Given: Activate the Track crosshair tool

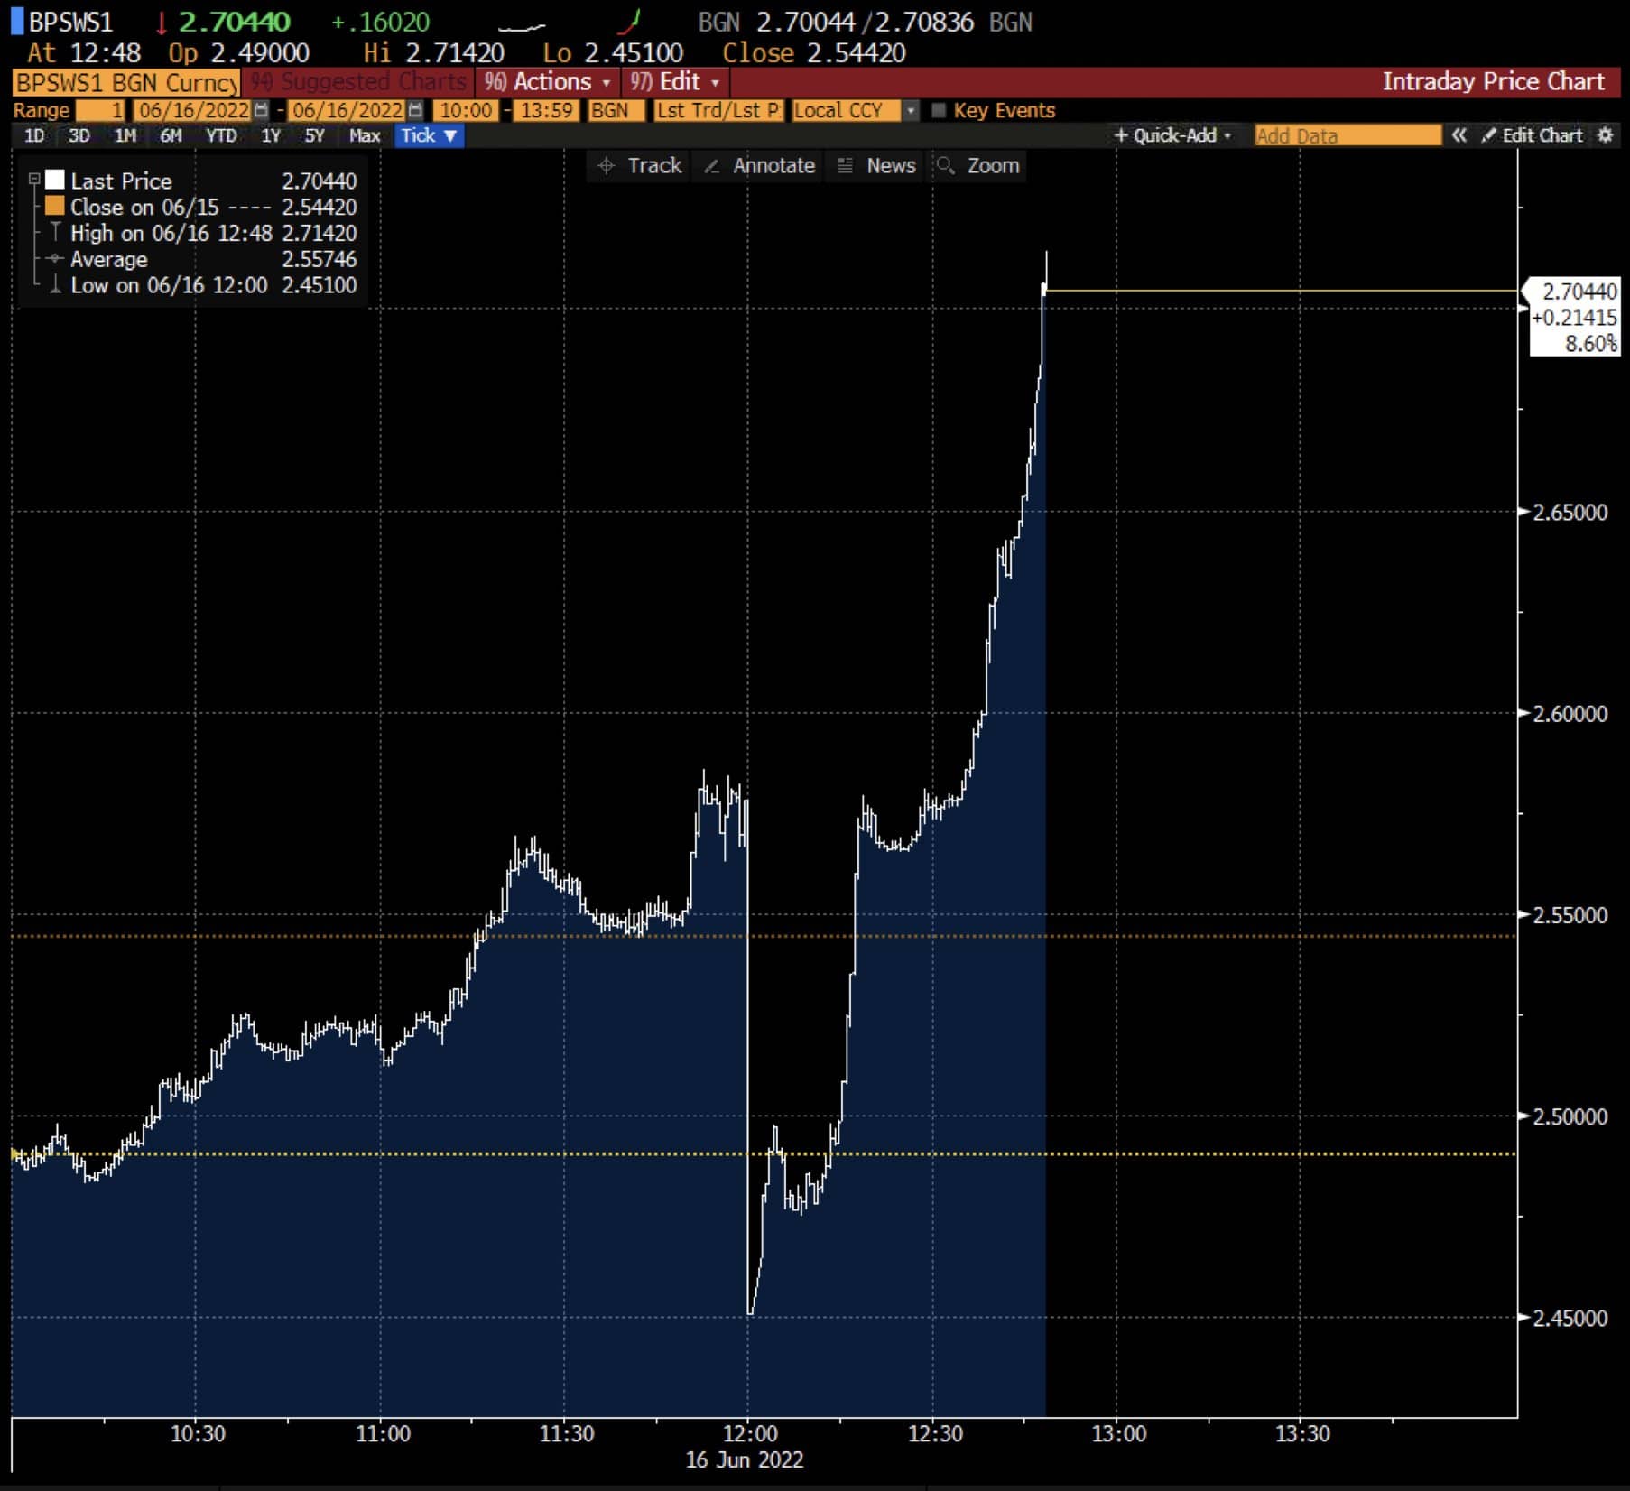Looking at the screenshot, I should (639, 166).
